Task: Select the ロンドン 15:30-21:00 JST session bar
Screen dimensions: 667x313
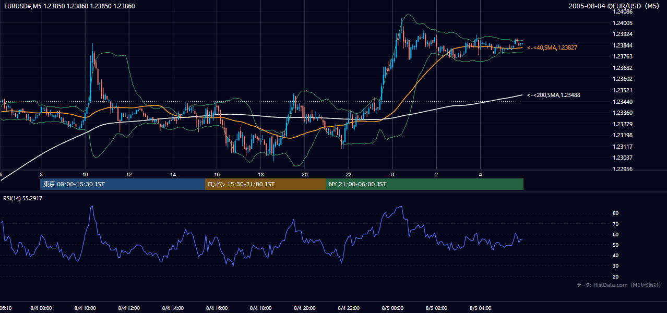Action: (x=266, y=184)
